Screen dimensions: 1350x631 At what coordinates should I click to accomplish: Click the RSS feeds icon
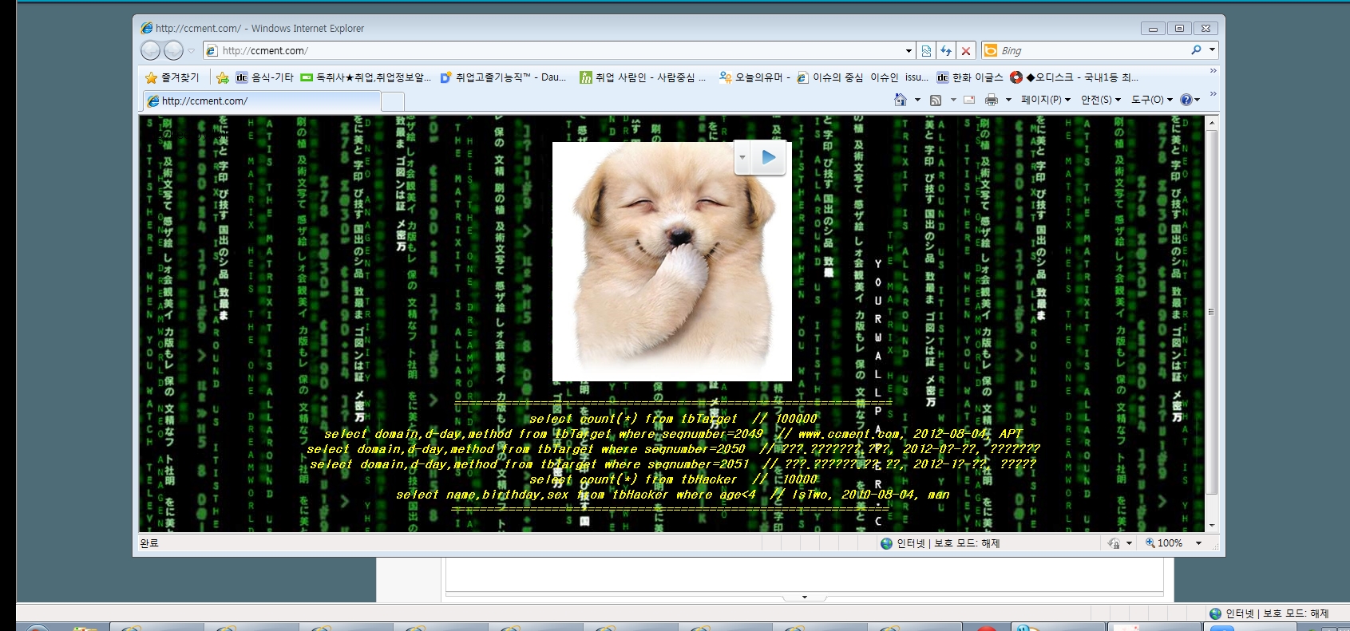(936, 100)
